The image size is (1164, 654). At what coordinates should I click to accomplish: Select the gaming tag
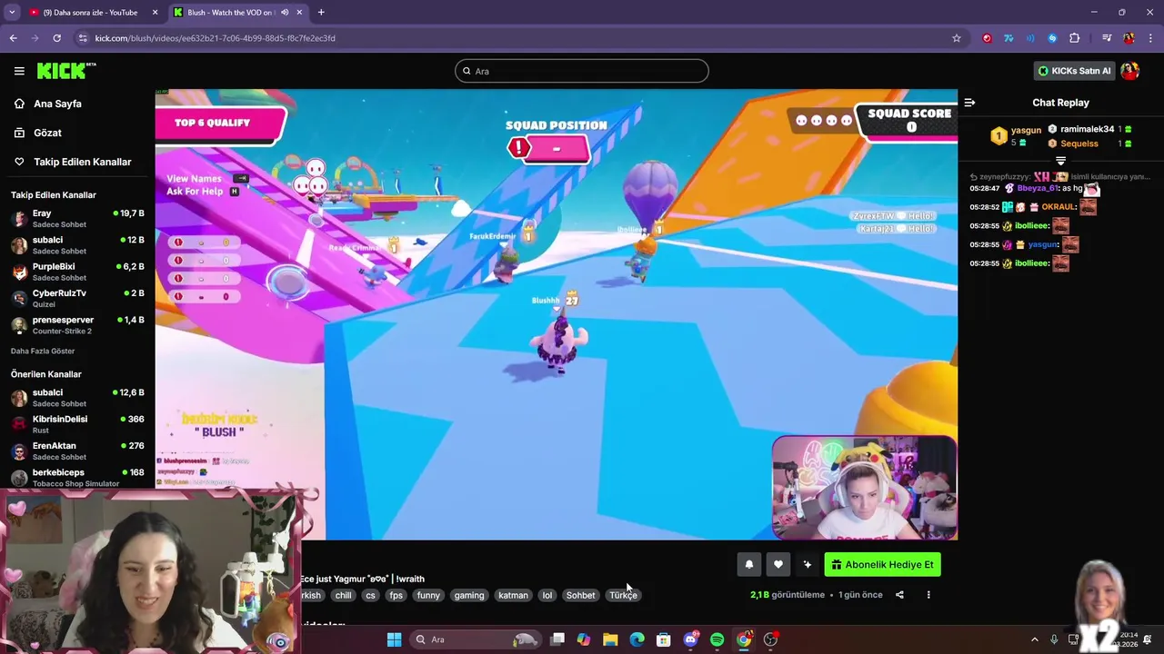(x=469, y=595)
